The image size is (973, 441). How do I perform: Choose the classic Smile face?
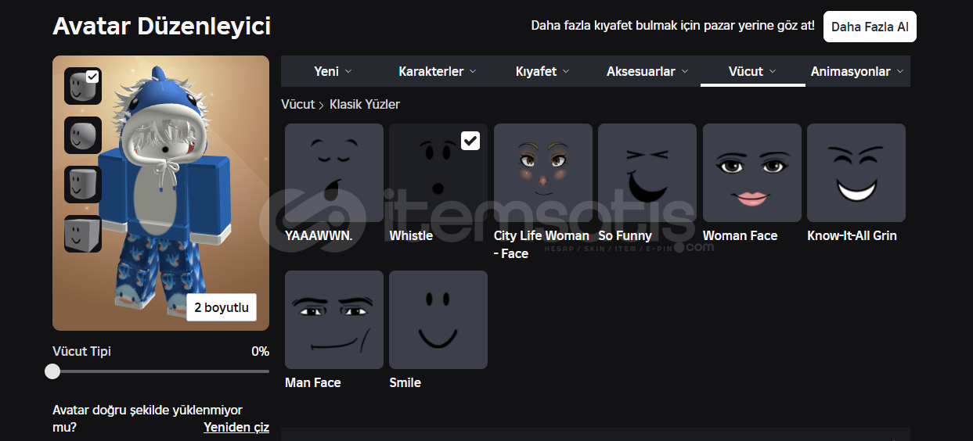(438, 320)
